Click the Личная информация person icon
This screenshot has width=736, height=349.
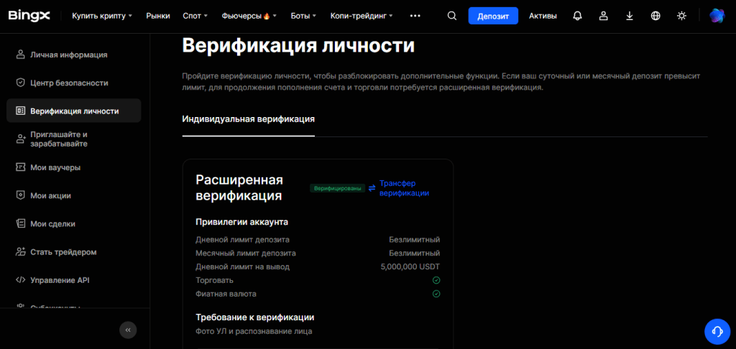click(x=20, y=55)
